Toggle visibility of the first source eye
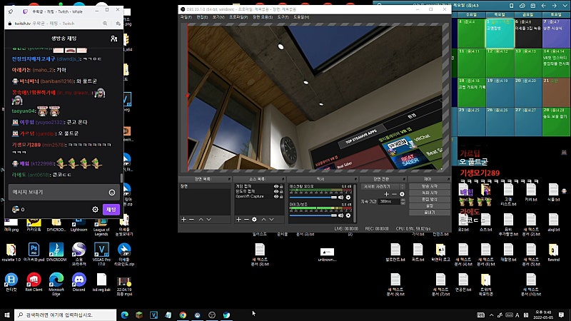The width and height of the screenshot is (571, 321). pyautogui.click(x=276, y=186)
